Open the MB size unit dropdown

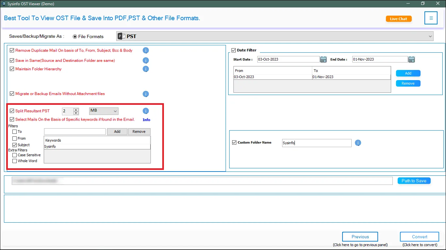(104, 111)
